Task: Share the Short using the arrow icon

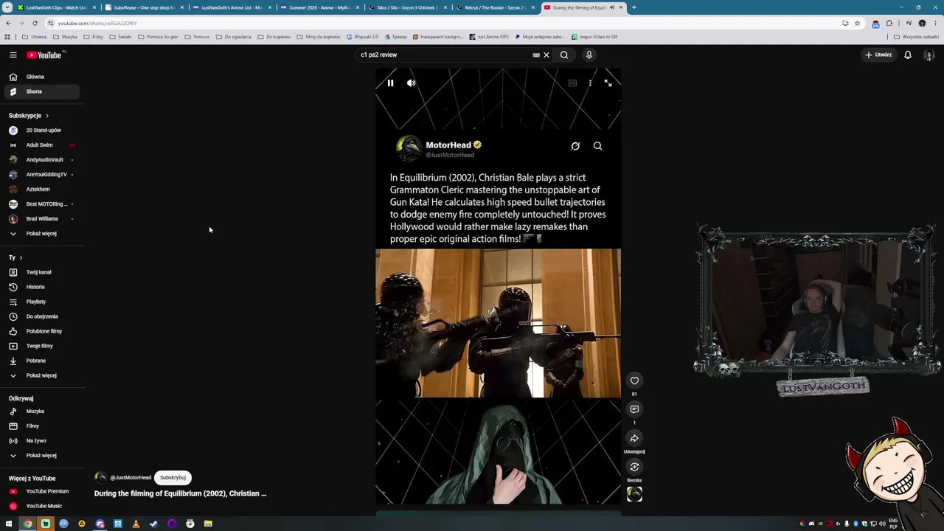Action: 634,438
